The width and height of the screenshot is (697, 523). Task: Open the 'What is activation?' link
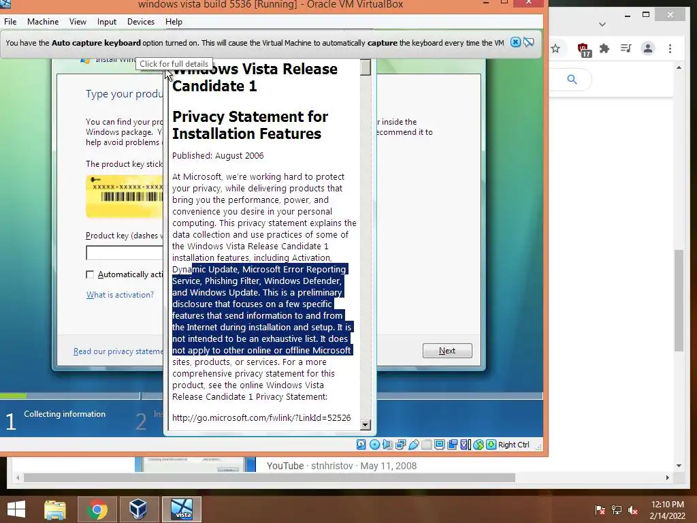[x=120, y=294]
